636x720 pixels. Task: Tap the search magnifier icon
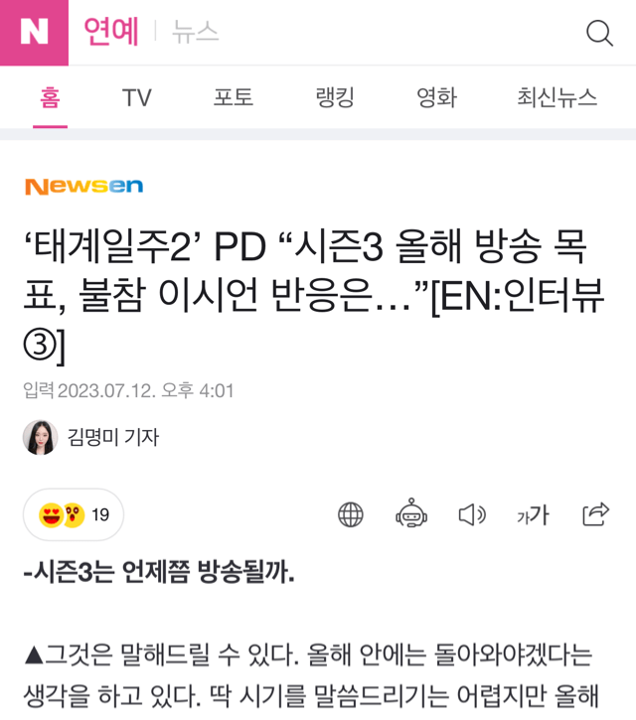coord(599,33)
